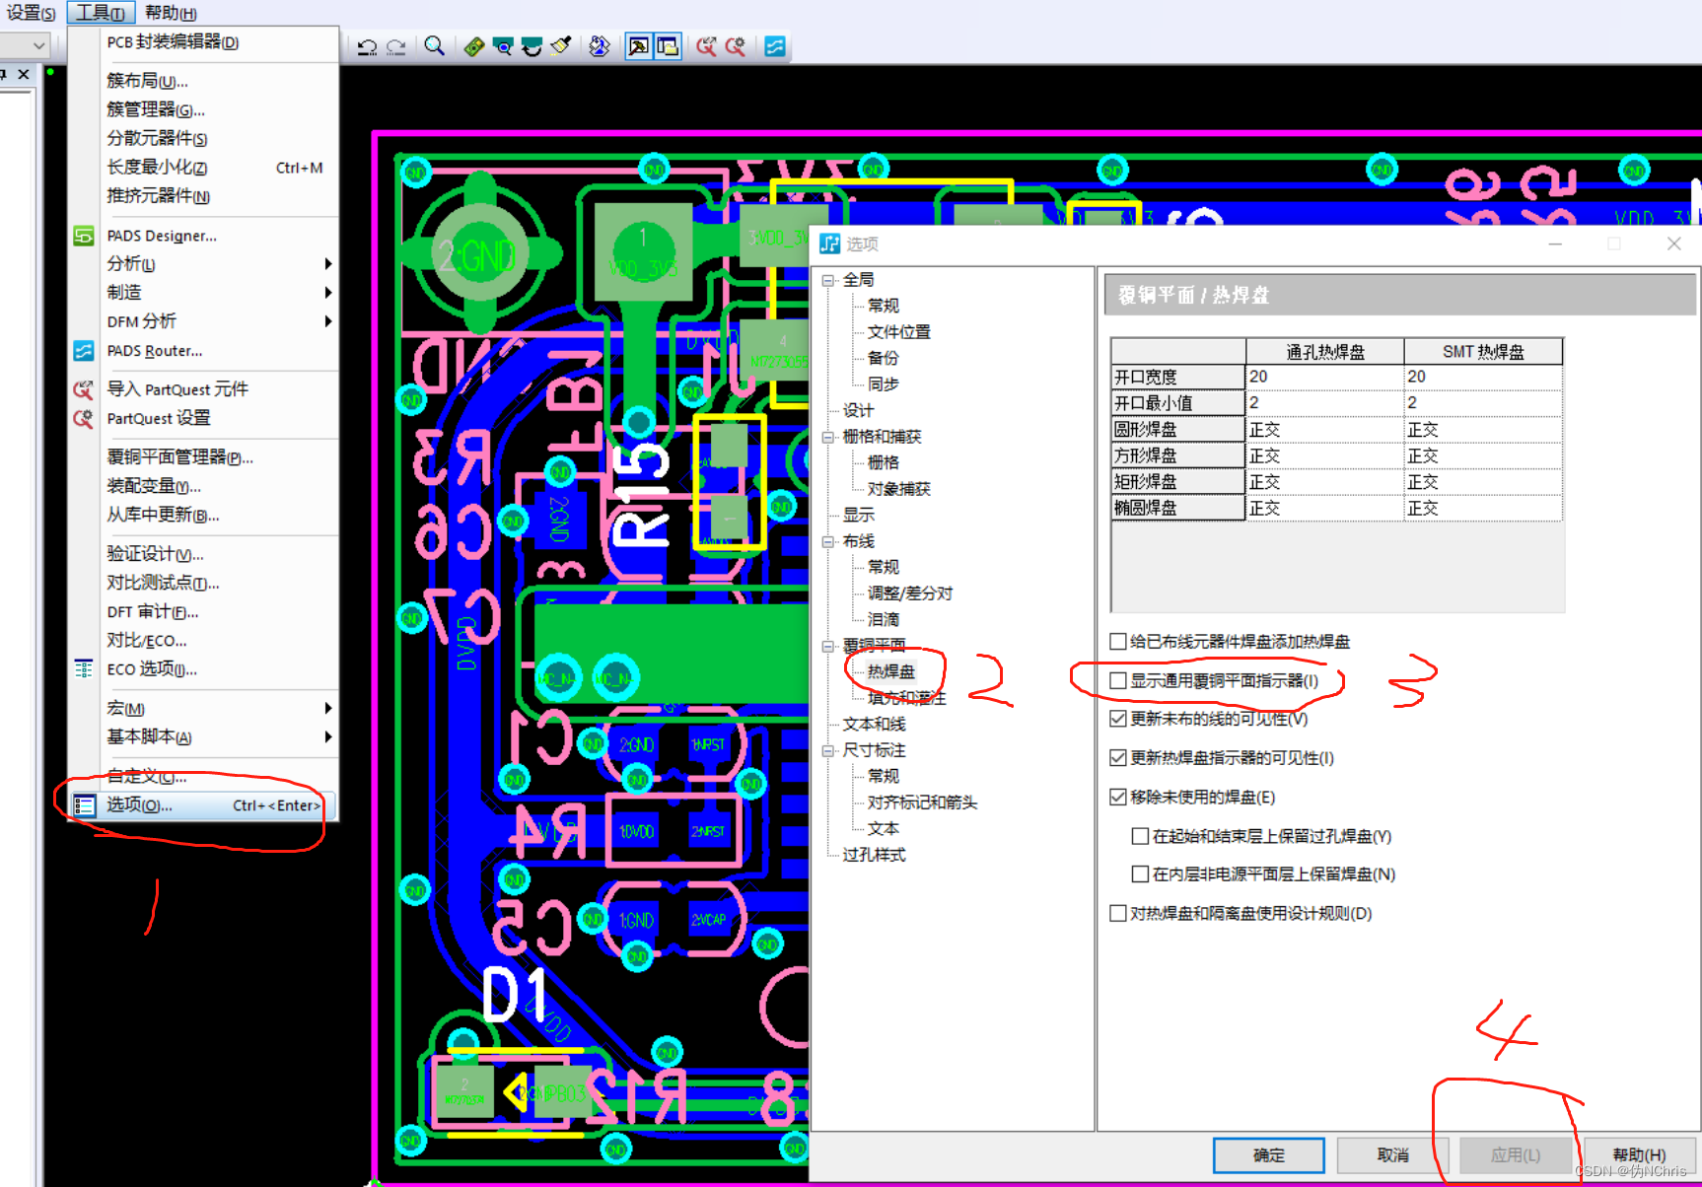This screenshot has width=1702, height=1187.
Task: Click the PADS Router menu icon
Action: 84,351
